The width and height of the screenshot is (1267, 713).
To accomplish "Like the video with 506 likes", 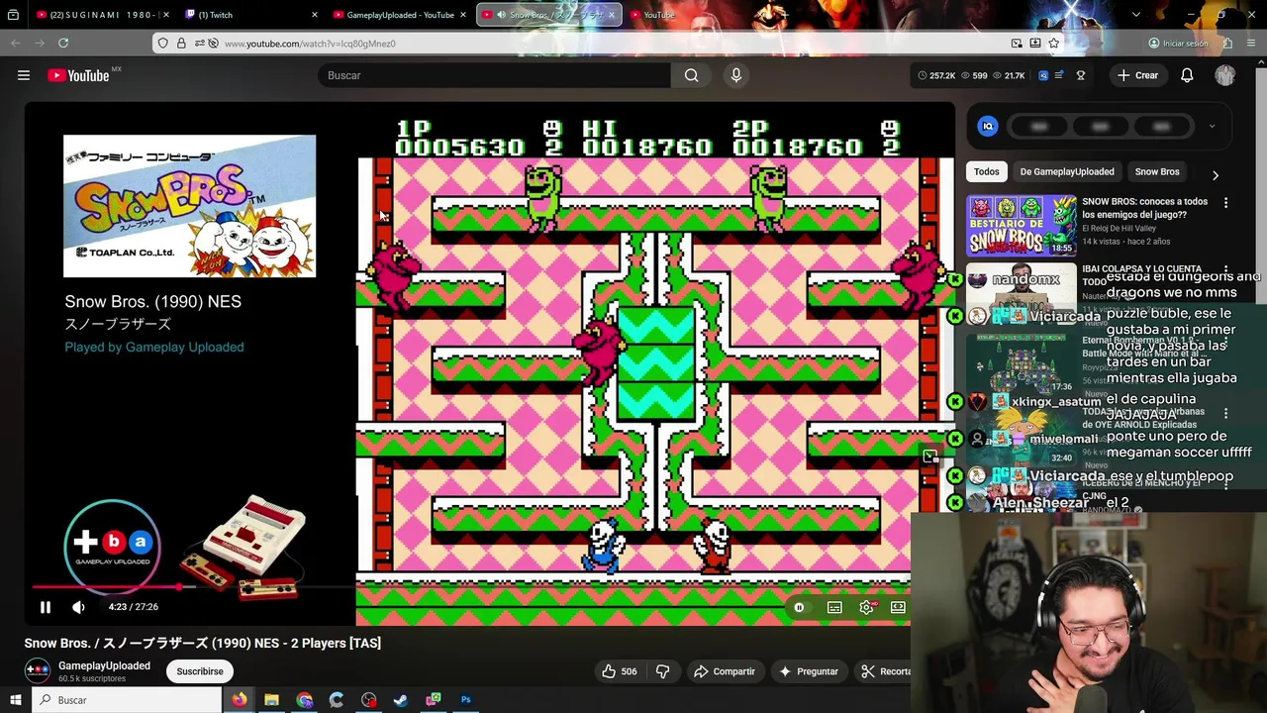I will coord(619,671).
